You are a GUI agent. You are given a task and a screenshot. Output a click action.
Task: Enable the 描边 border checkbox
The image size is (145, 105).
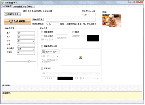click(x=73, y=32)
